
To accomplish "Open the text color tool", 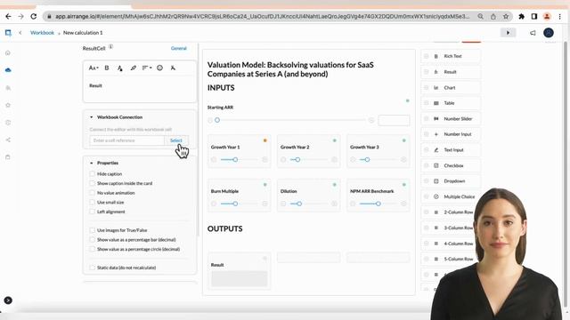I will point(119,68).
